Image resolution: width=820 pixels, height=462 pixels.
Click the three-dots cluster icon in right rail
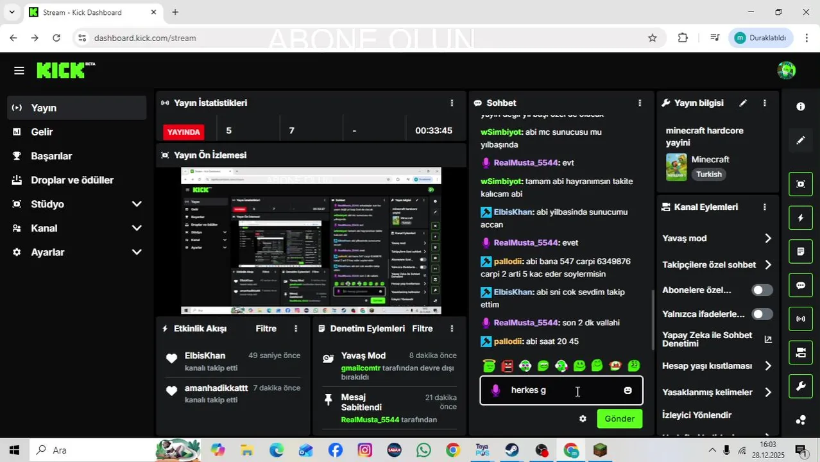coord(801,420)
